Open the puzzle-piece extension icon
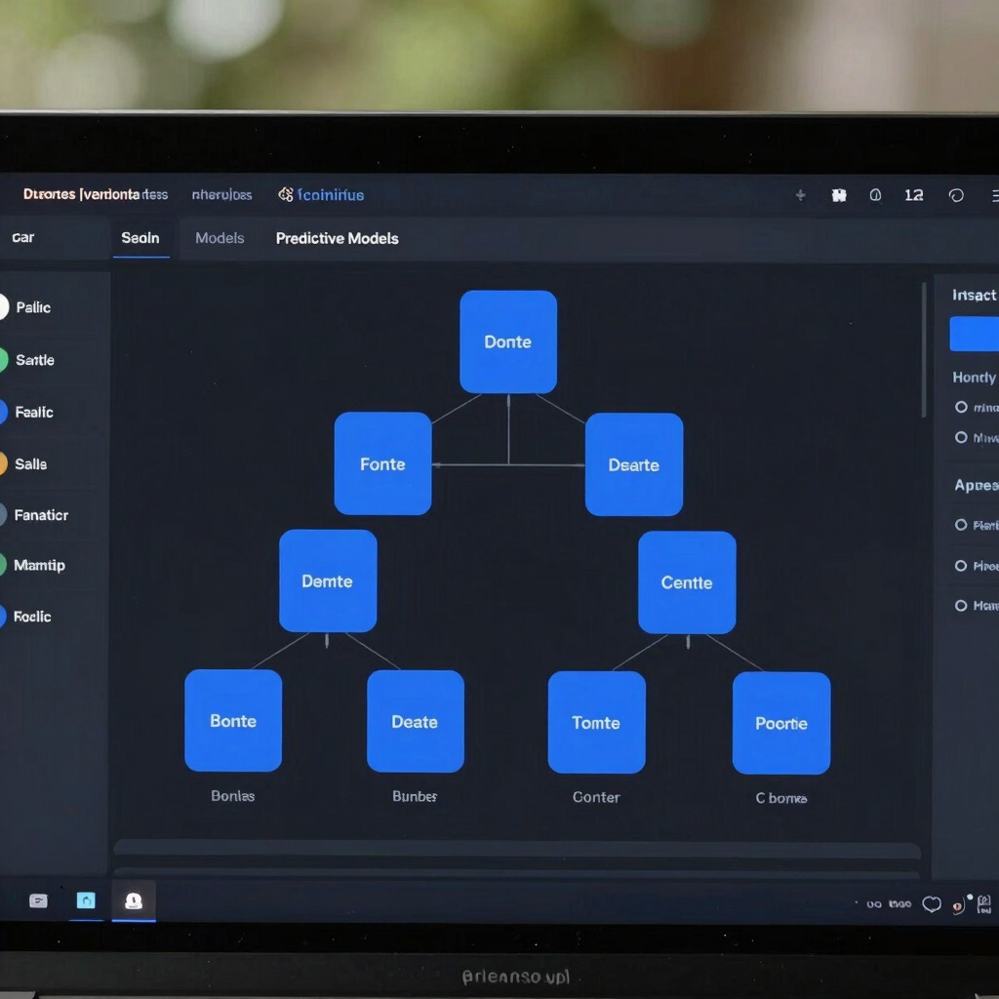This screenshot has width=999, height=999. [839, 195]
